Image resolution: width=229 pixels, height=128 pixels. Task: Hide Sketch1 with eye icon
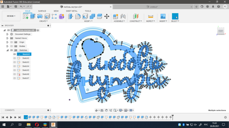tap(14, 54)
